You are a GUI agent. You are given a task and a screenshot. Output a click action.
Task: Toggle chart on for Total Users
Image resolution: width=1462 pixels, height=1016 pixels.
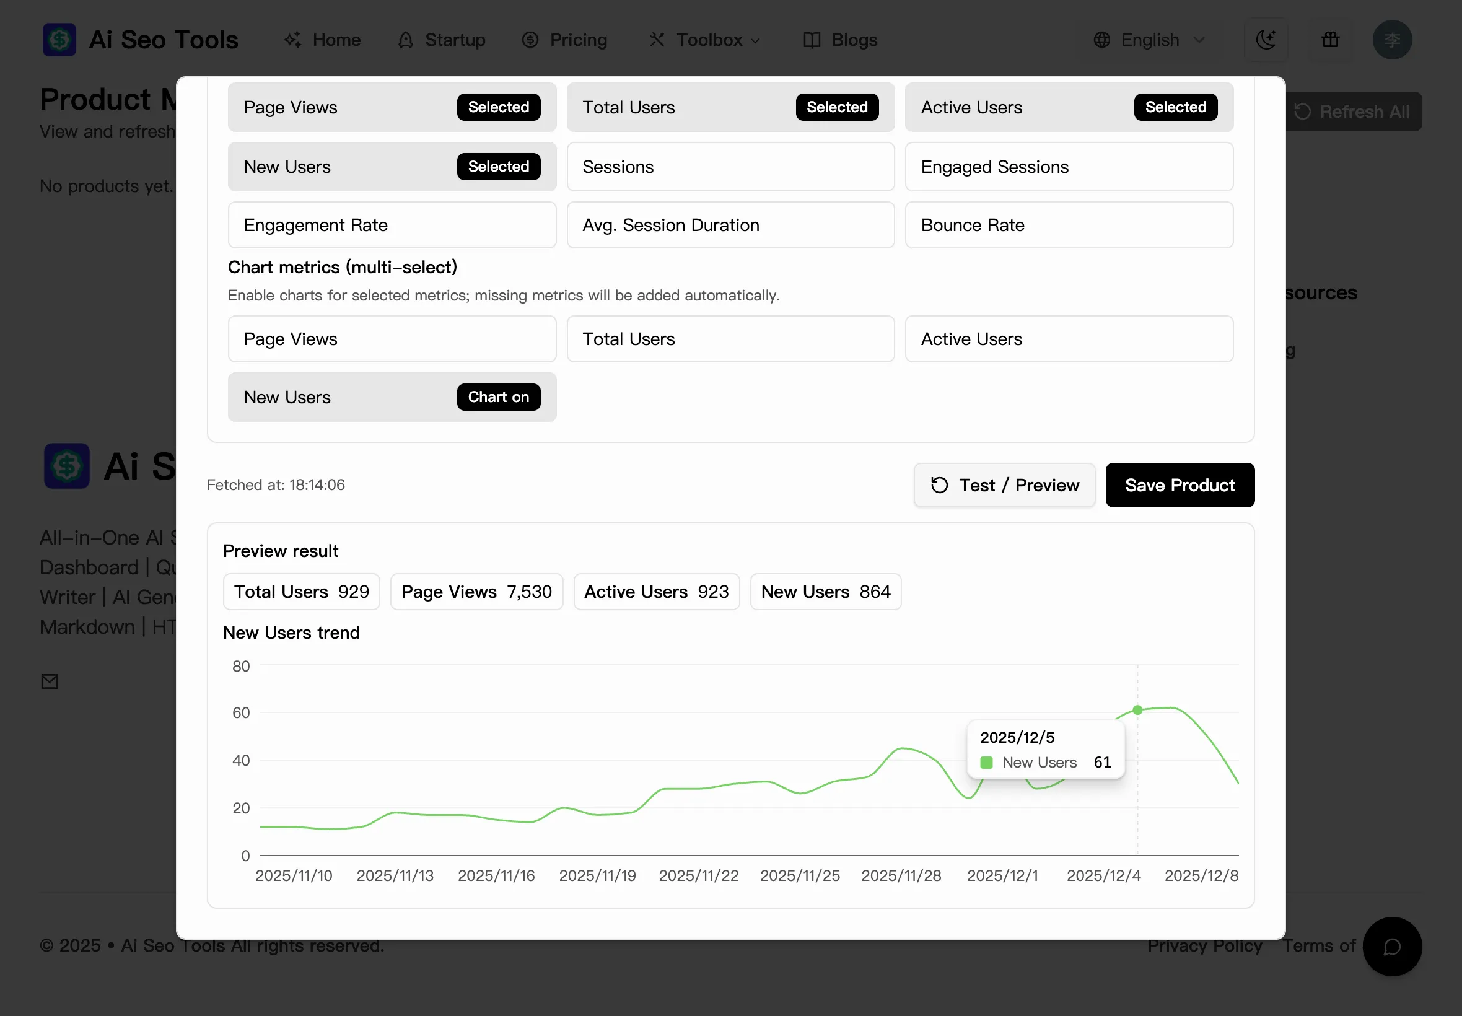[x=730, y=339]
